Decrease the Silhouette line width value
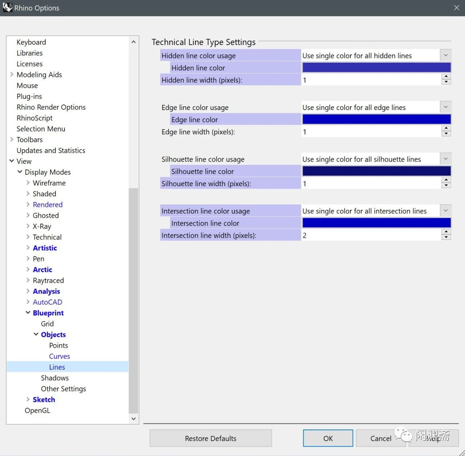The width and height of the screenshot is (465, 456). (446, 186)
